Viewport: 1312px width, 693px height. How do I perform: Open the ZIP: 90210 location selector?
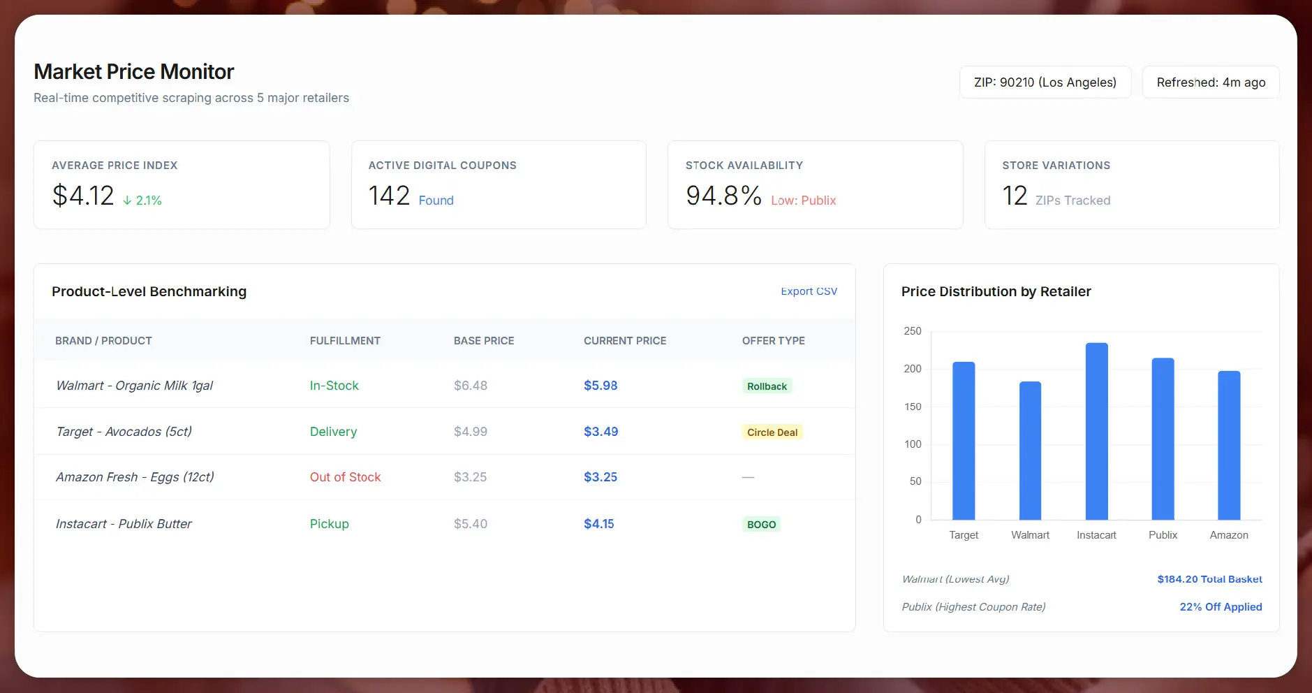point(1044,82)
